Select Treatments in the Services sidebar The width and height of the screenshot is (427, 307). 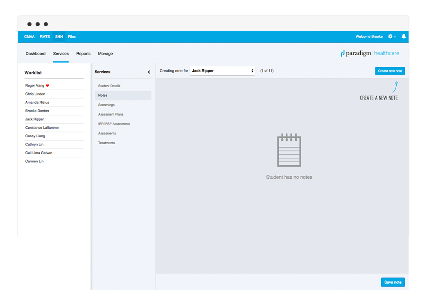[x=107, y=143]
